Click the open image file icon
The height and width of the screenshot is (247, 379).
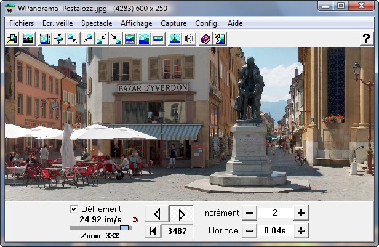pos(12,39)
